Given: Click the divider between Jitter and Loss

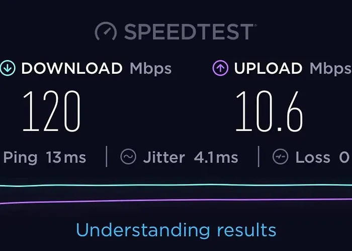Looking at the screenshot, I should 259,157.
